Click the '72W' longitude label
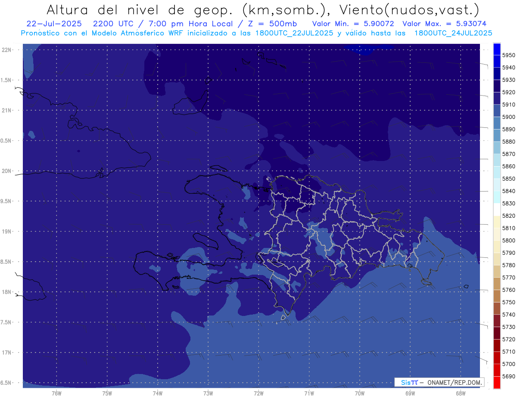 258,393
